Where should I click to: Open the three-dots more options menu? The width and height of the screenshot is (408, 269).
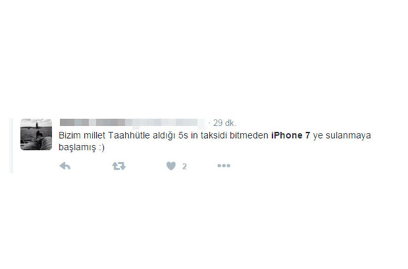(x=224, y=165)
